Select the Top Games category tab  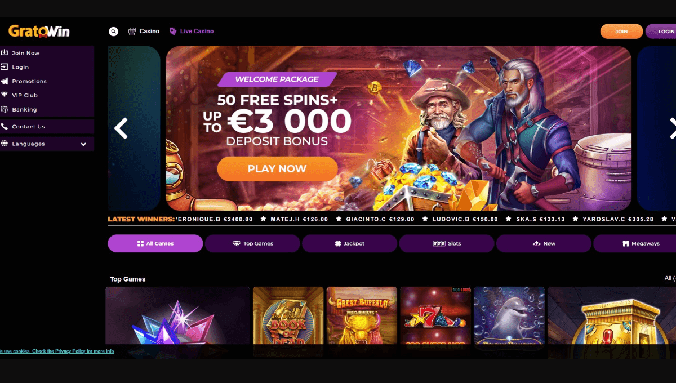[x=252, y=243]
